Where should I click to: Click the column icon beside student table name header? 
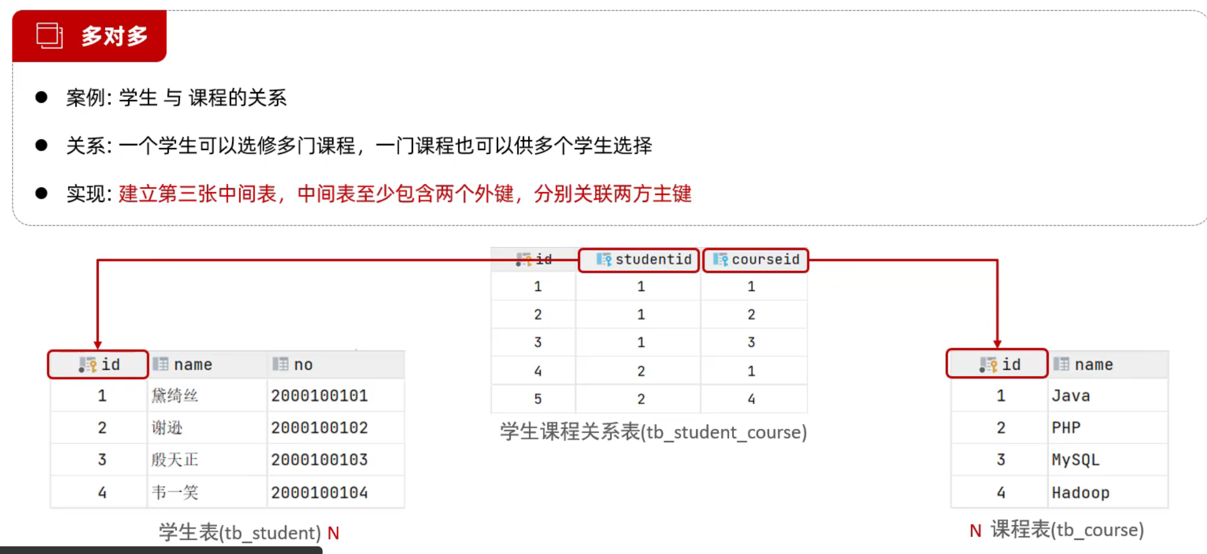click(160, 364)
